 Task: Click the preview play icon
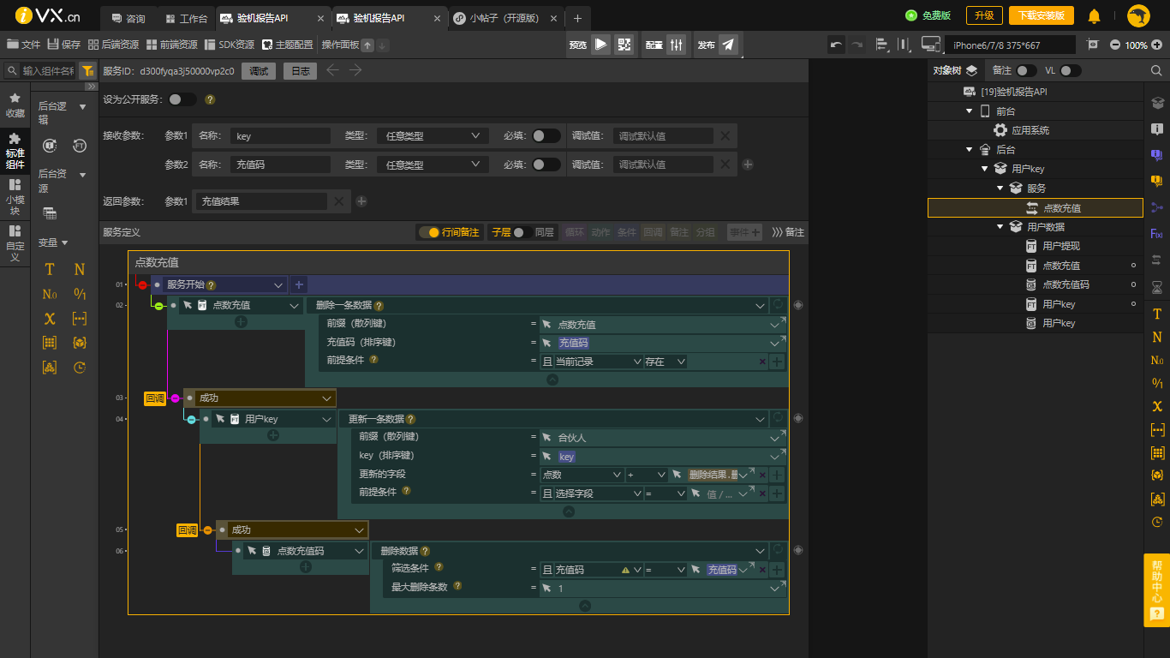click(x=600, y=45)
